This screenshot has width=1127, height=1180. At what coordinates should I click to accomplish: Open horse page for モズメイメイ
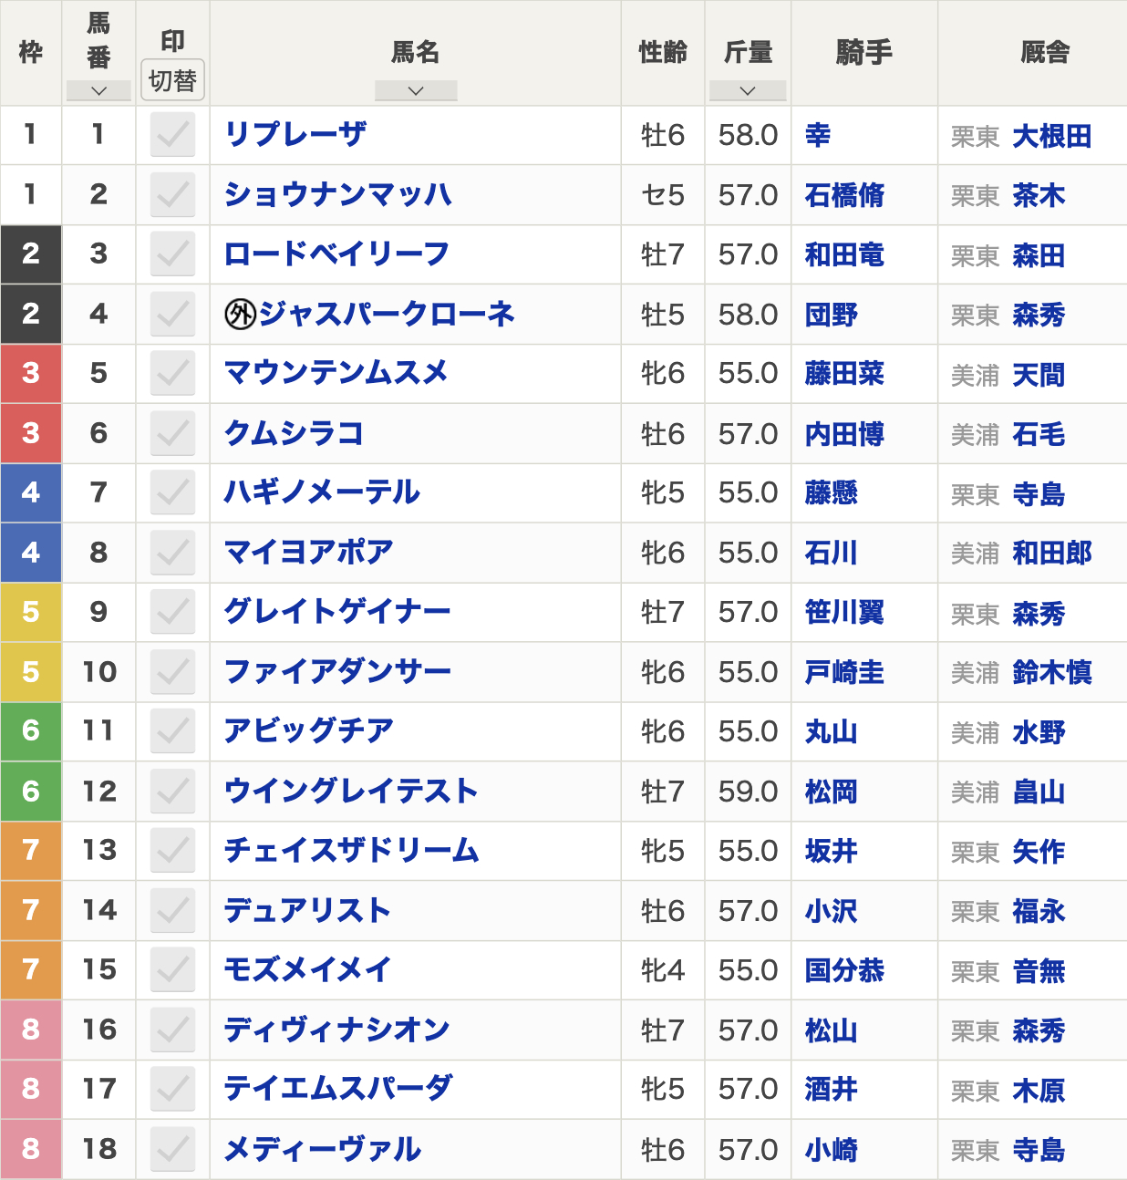[x=308, y=970]
